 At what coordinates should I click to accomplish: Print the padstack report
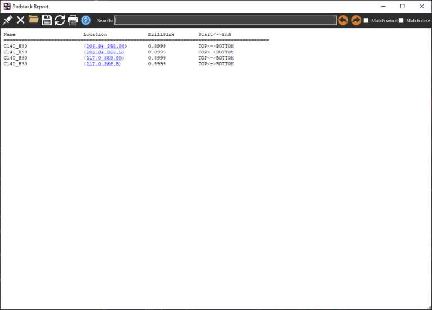(x=73, y=20)
